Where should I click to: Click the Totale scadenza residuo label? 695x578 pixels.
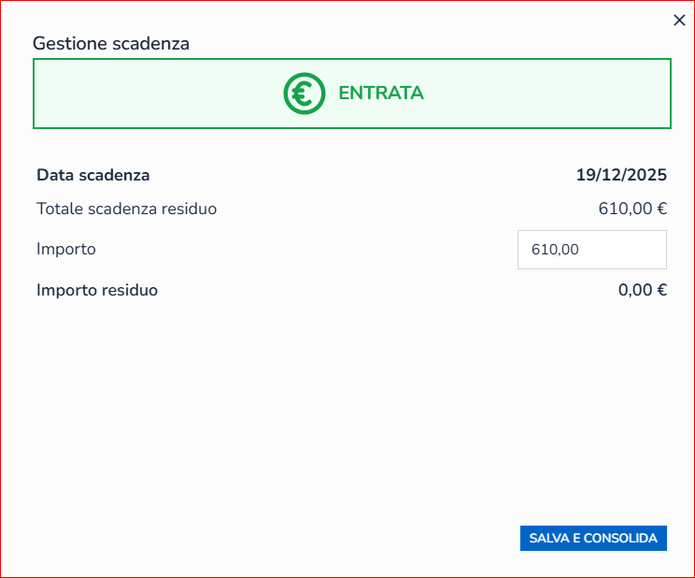[126, 209]
